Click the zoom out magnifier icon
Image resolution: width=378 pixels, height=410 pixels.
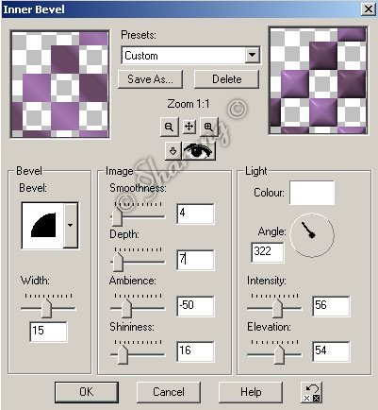click(x=169, y=127)
